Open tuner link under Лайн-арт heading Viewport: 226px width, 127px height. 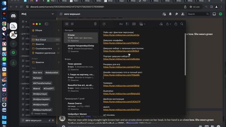tap(121, 35)
